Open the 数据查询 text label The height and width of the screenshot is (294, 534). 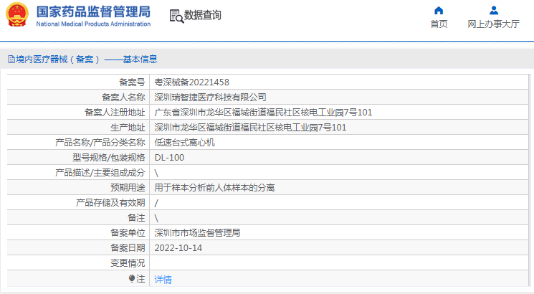tap(203, 15)
